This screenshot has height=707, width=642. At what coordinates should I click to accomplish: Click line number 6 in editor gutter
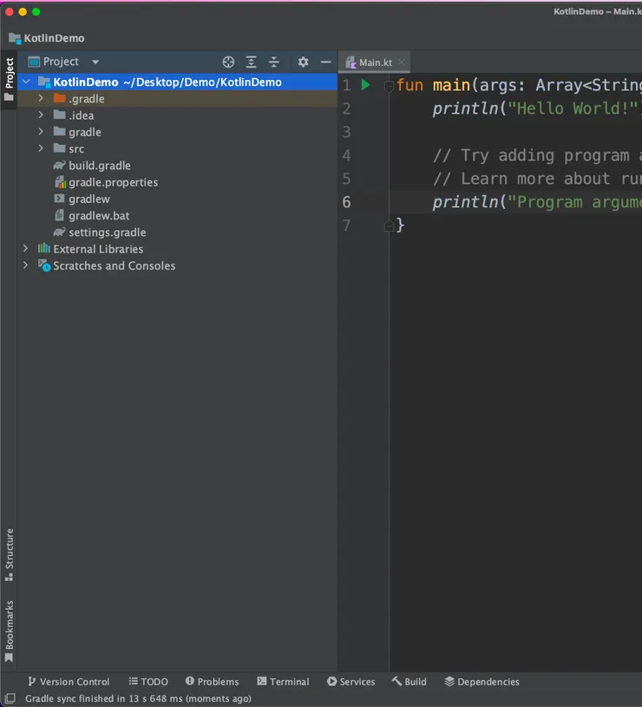[x=346, y=202]
